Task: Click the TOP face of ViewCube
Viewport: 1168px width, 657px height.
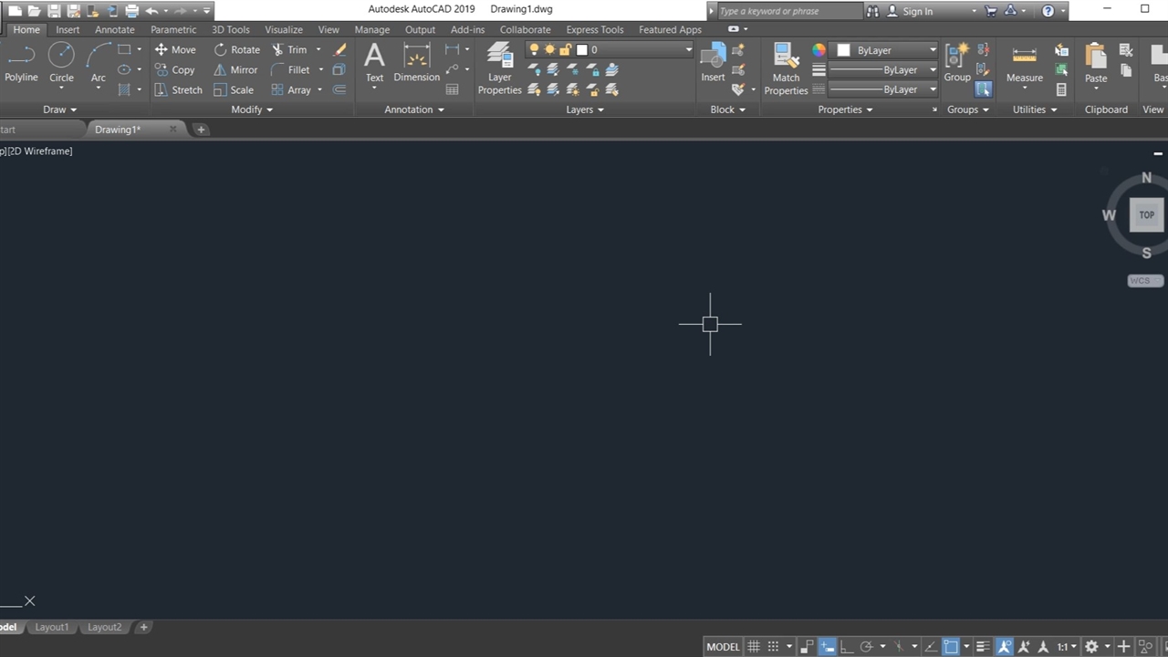Action: 1146,215
